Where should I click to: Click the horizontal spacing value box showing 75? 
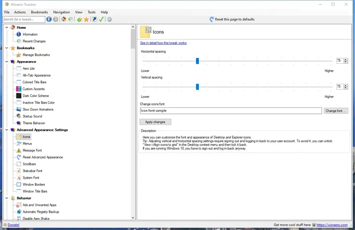(x=340, y=61)
